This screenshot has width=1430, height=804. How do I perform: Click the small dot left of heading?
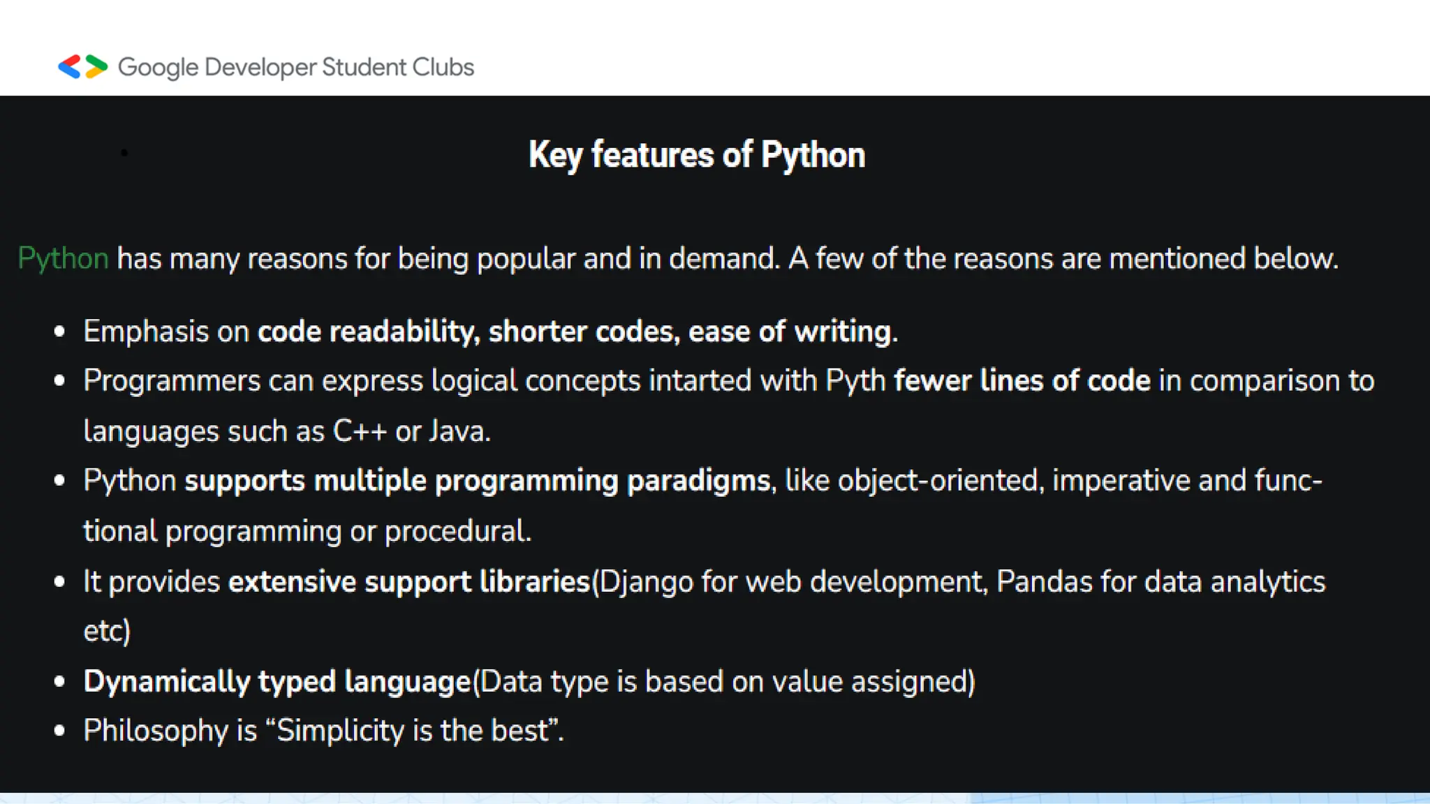click(x=124, y=153)
